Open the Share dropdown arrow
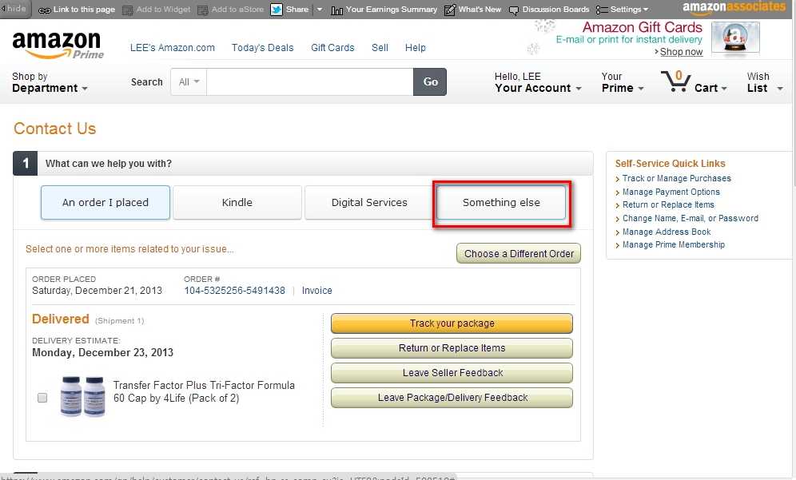 tap(320, 10)
